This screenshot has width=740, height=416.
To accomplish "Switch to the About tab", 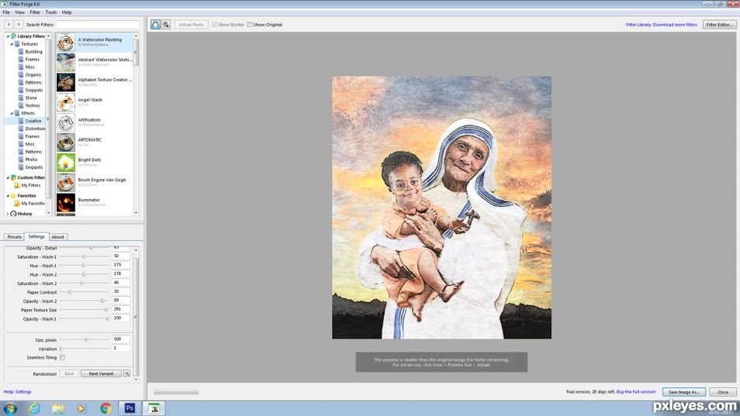I will coord(57,237).
